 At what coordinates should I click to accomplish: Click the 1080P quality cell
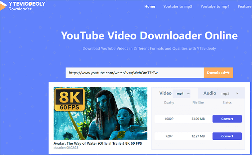[x=169, y=119]
